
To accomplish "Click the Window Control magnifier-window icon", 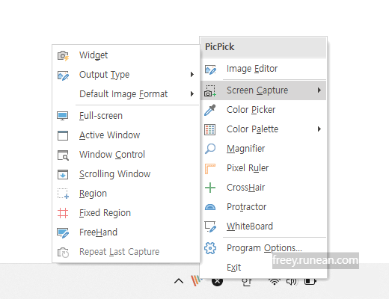I will coord(63,155).
